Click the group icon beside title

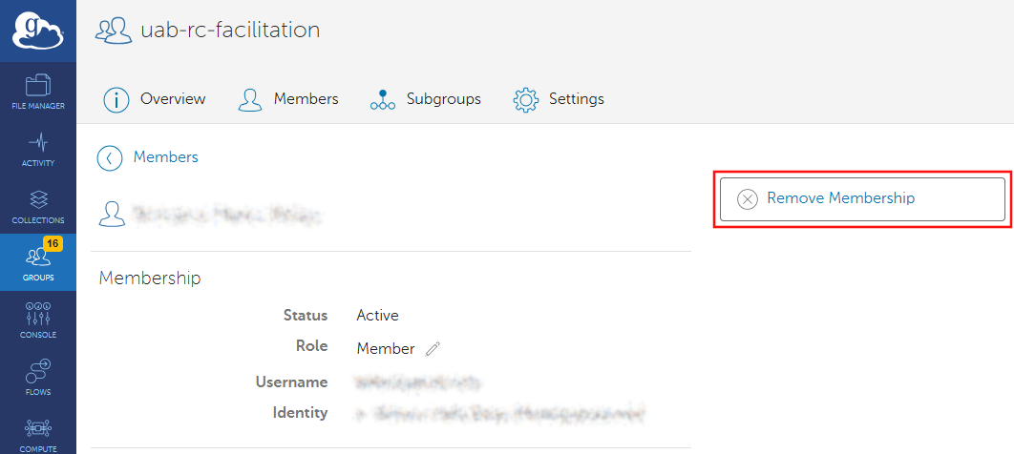pos(113,31)
